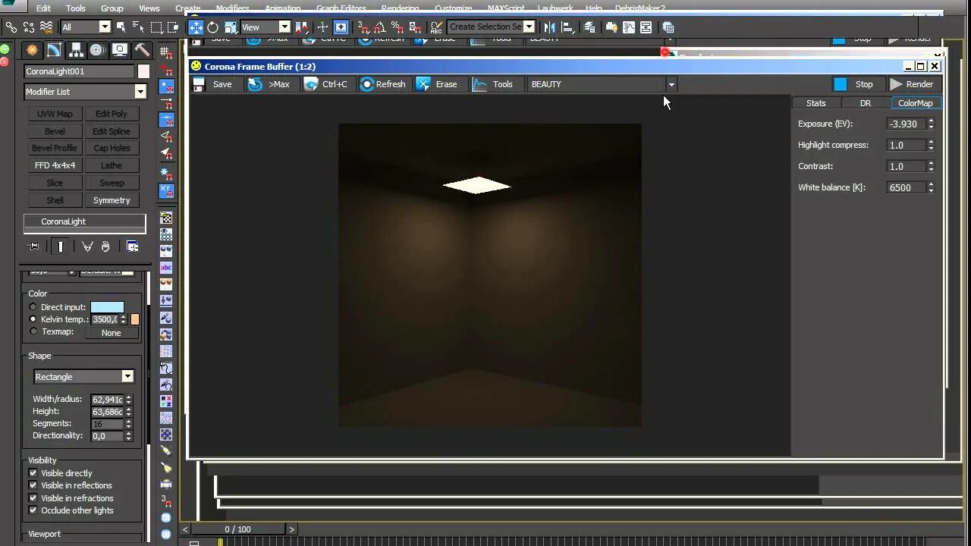Choose the Rectangular Selection Region tool
The image size is (971, 546).
(x=156, y=27)
